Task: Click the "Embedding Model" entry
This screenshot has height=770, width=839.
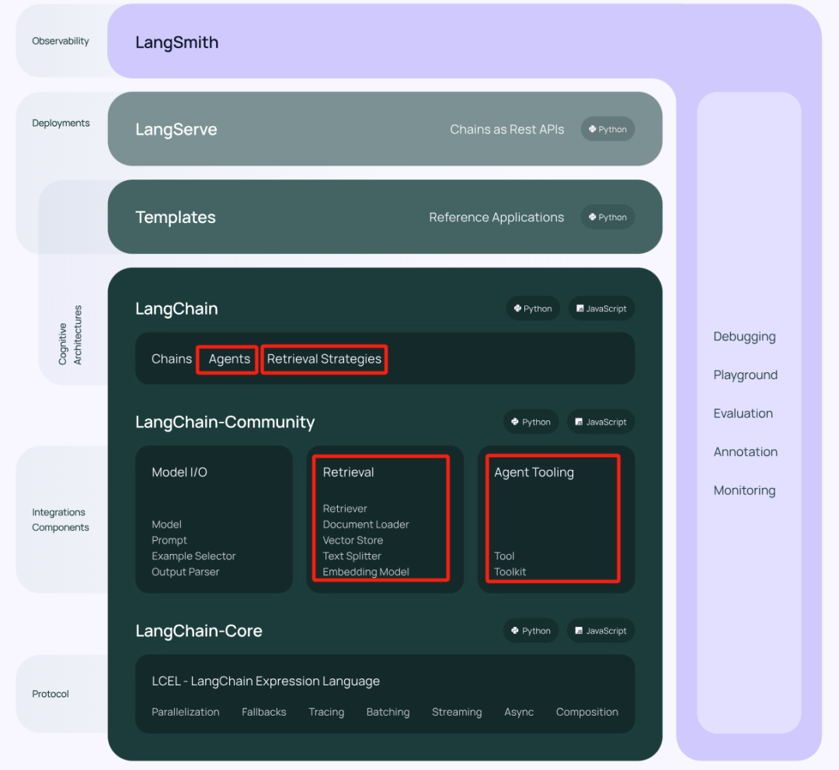Action: (x=366, y=572)
